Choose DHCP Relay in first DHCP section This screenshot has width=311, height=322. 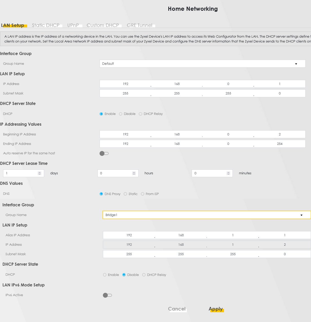click(x=140, y=114)
